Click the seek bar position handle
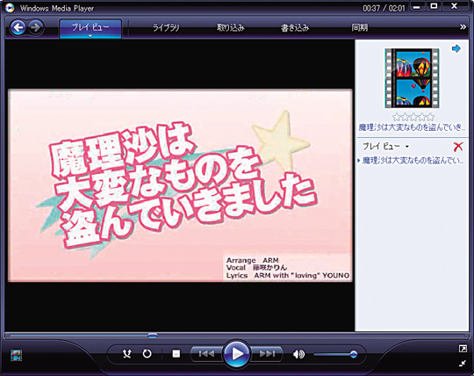Viewport: 474px width, 376px height. tap(153, 336)
